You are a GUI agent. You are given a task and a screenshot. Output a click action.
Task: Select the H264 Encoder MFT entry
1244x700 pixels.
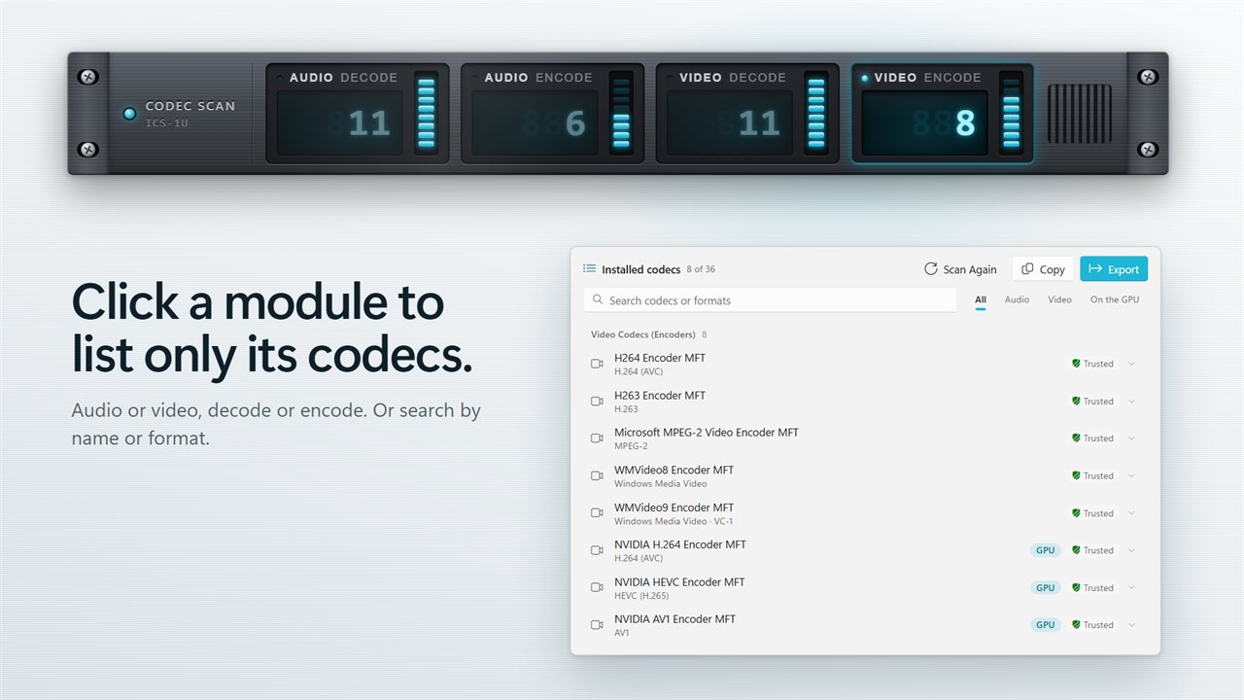coord(865,364)
